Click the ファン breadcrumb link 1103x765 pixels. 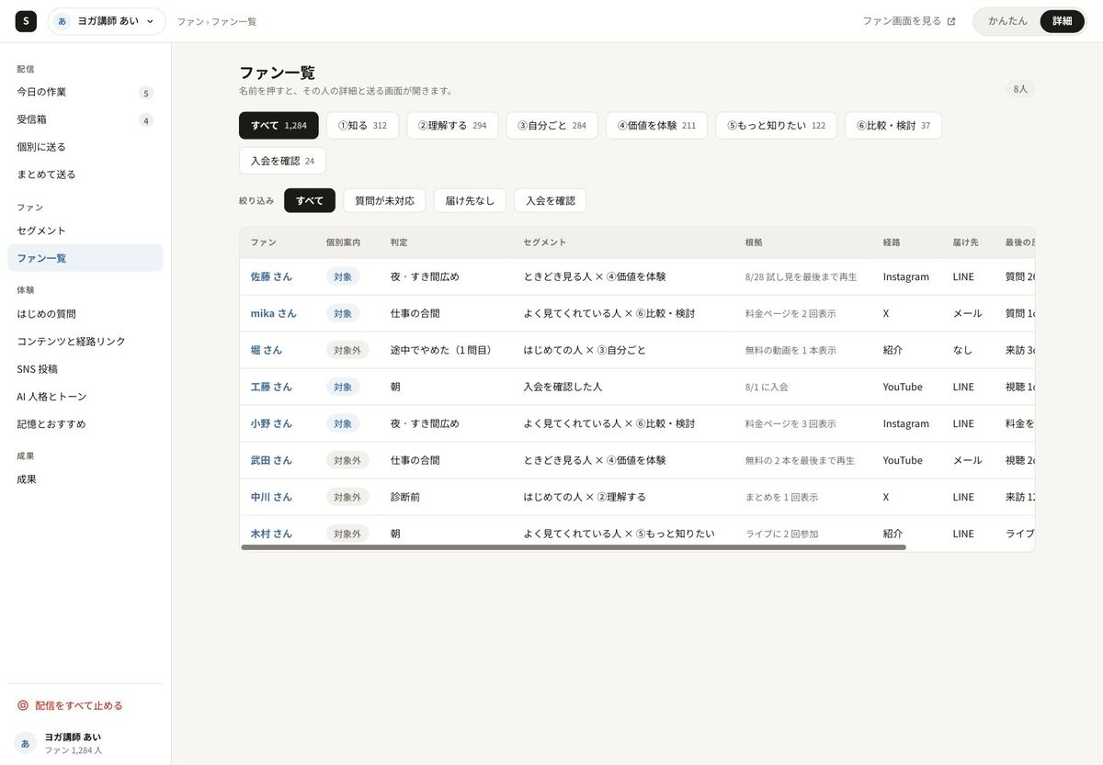tap(190, 21)
